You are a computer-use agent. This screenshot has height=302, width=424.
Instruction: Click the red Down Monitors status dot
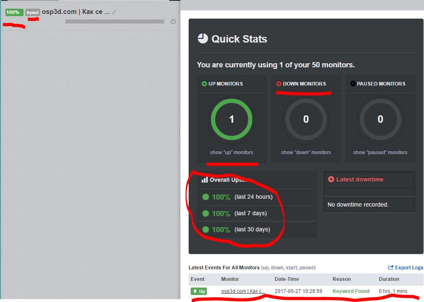[279, 84]
